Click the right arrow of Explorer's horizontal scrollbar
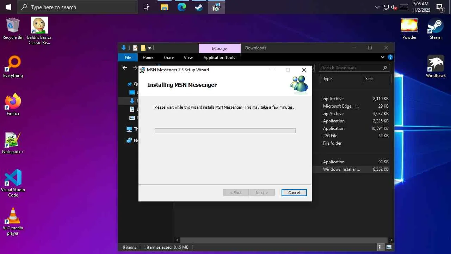Screen dimensions: 451x254 (x=391, y=240)
